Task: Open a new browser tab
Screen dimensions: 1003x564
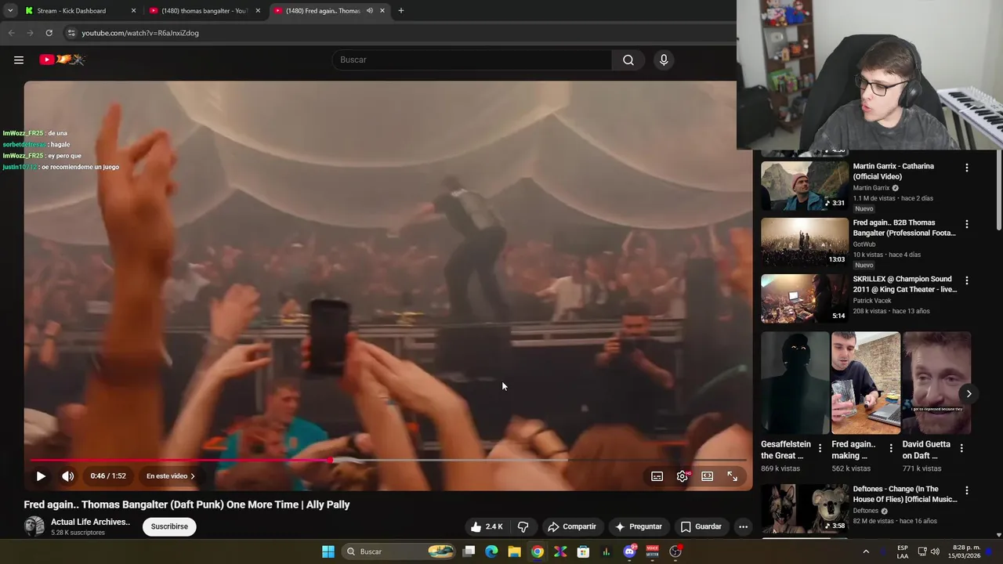Action: click(401, 11)
